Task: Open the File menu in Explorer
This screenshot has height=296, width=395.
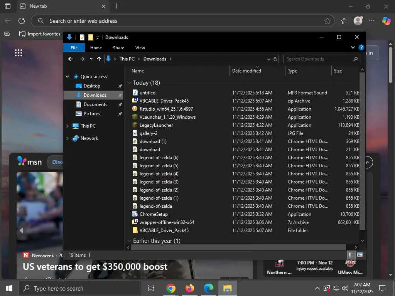Action: point(74,47)
